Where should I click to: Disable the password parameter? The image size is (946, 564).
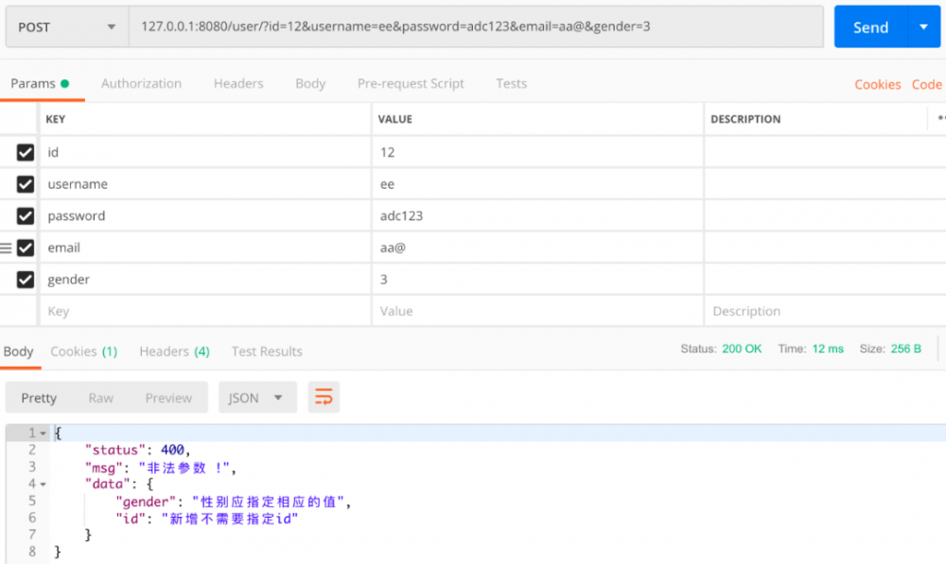25,215
